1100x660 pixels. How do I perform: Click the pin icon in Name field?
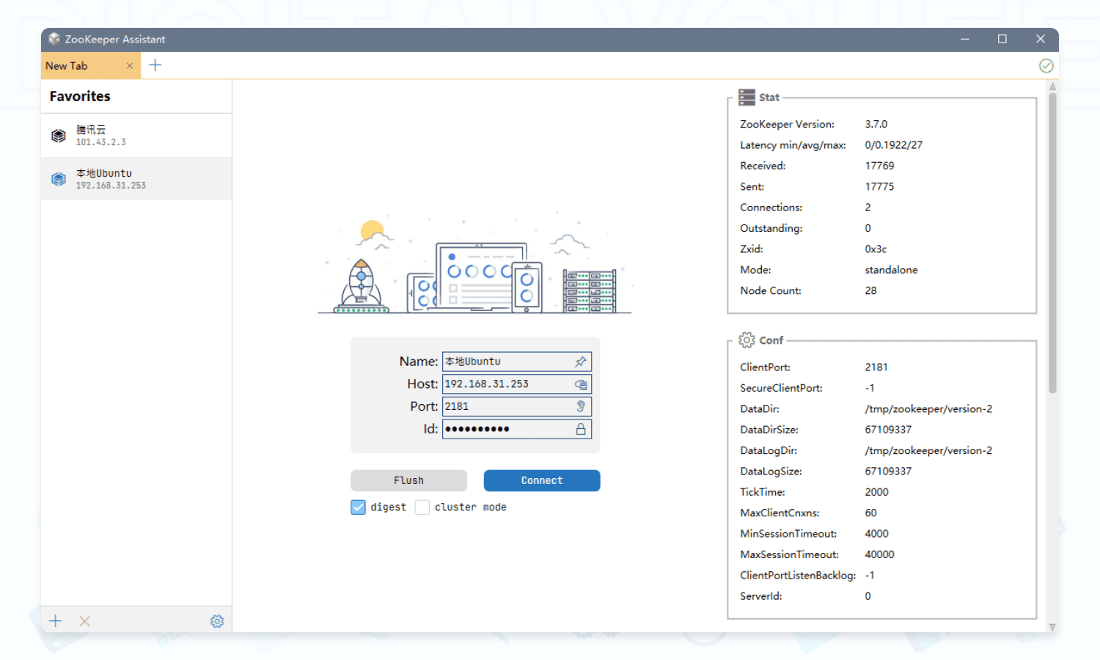581,362
